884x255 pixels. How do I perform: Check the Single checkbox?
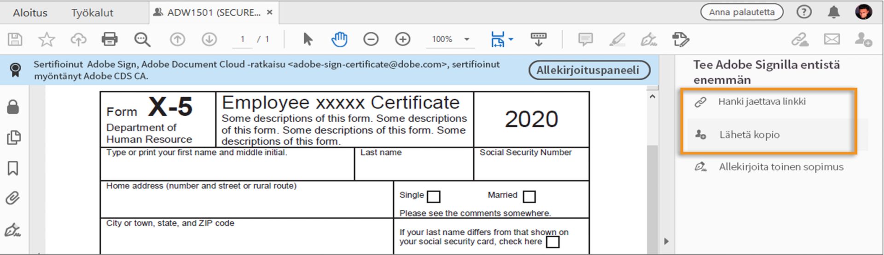[x=433, y=197]
